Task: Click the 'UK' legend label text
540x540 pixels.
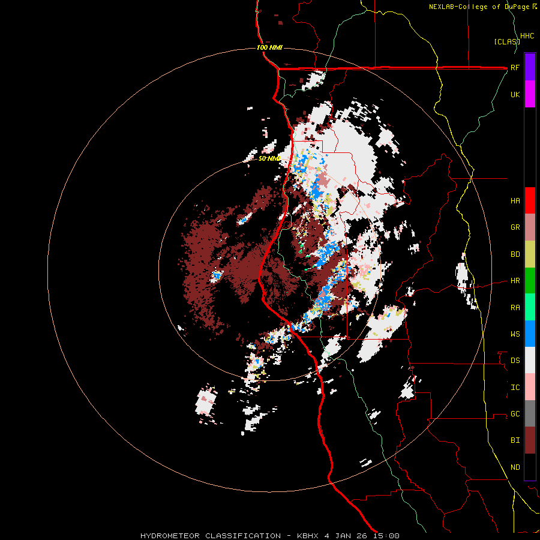Action: pyautogui.click(x=515, y=94)
